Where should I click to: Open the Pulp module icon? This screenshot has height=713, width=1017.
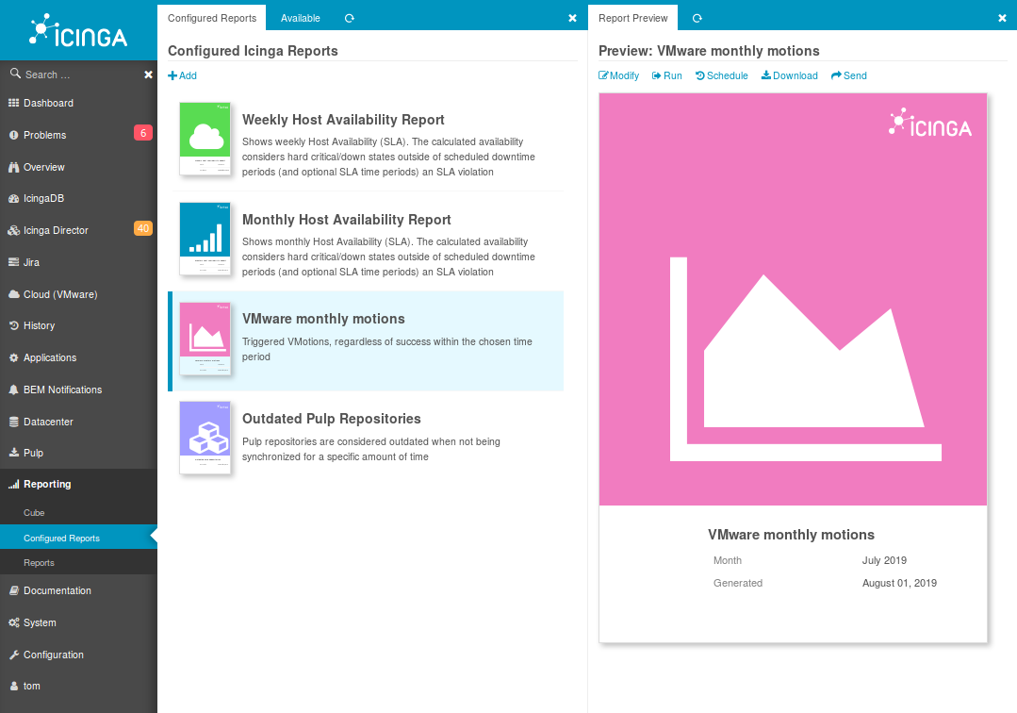pyautogui.click(x=15, y=453)
